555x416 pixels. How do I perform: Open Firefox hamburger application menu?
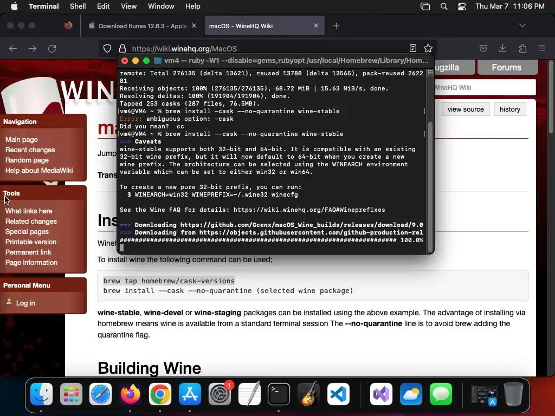542,48
